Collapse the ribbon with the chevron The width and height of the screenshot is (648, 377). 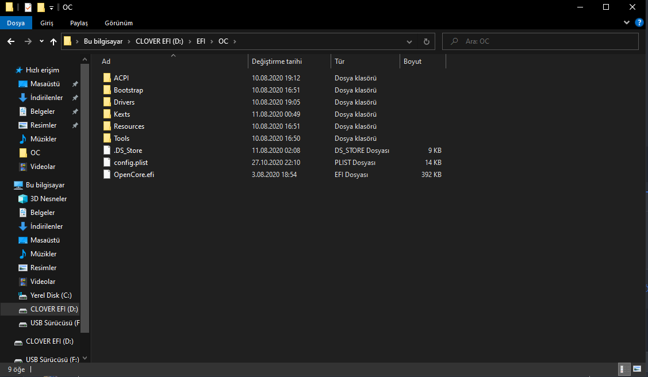[627, 22]
